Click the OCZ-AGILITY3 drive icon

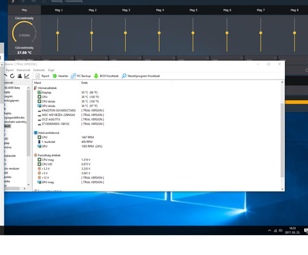[x=39, y=120]
